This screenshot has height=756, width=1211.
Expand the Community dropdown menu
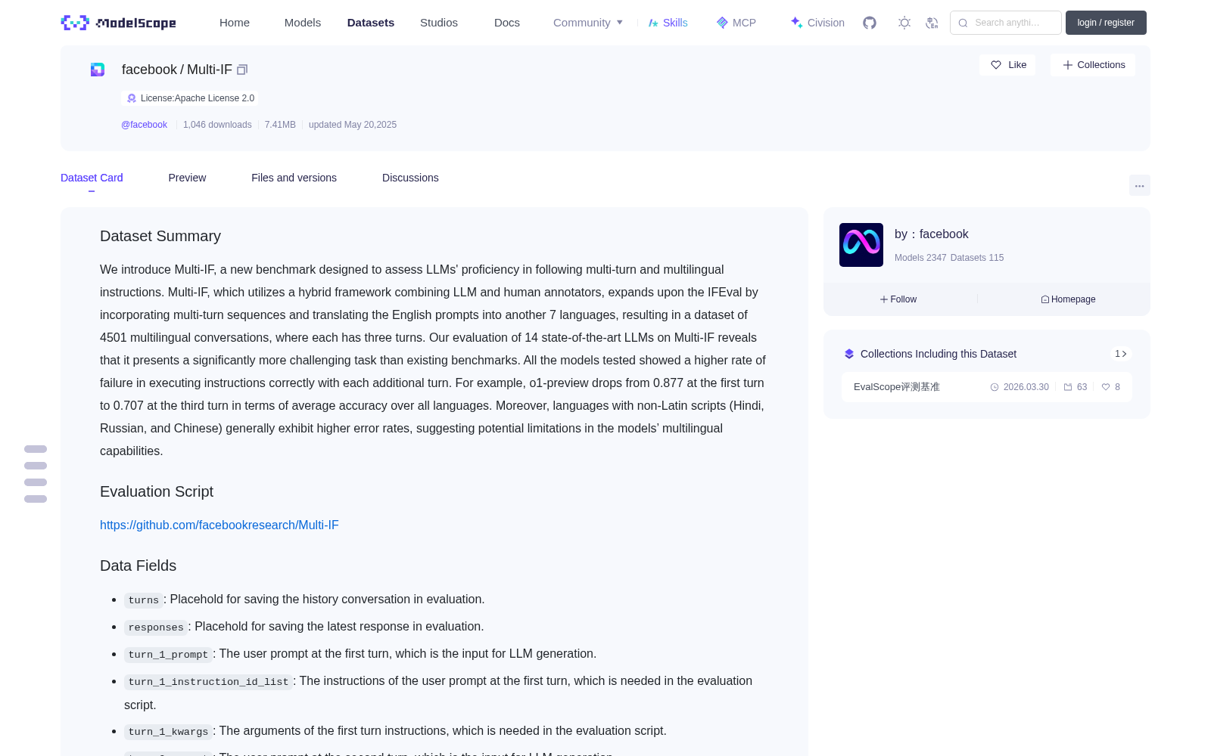click(588, 23)
